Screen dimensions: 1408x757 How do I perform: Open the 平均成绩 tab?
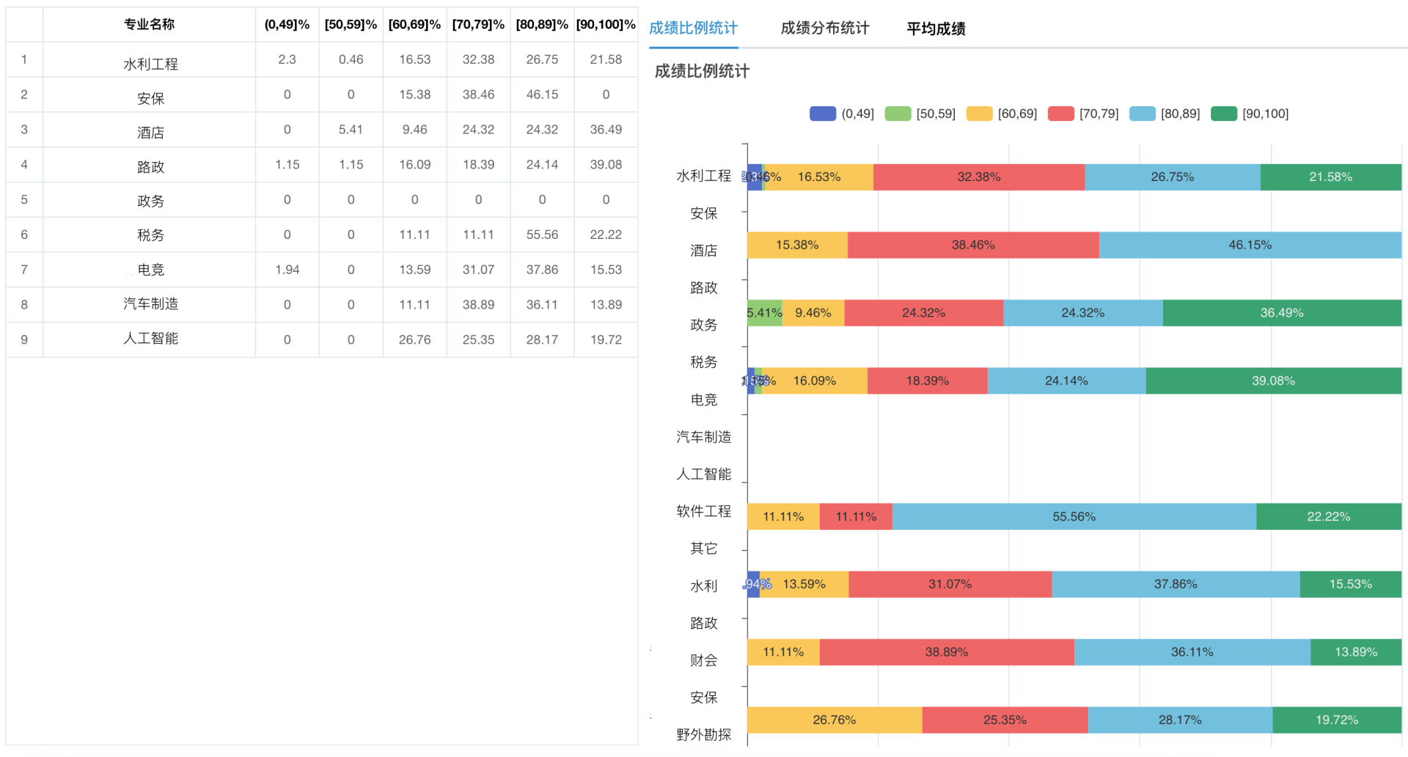point(936,29)
